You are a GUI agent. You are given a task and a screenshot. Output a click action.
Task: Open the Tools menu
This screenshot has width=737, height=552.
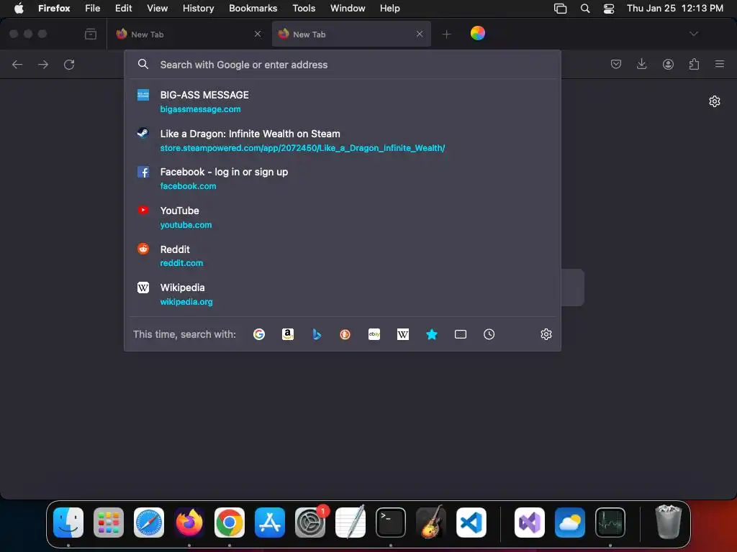coord(304,8)
